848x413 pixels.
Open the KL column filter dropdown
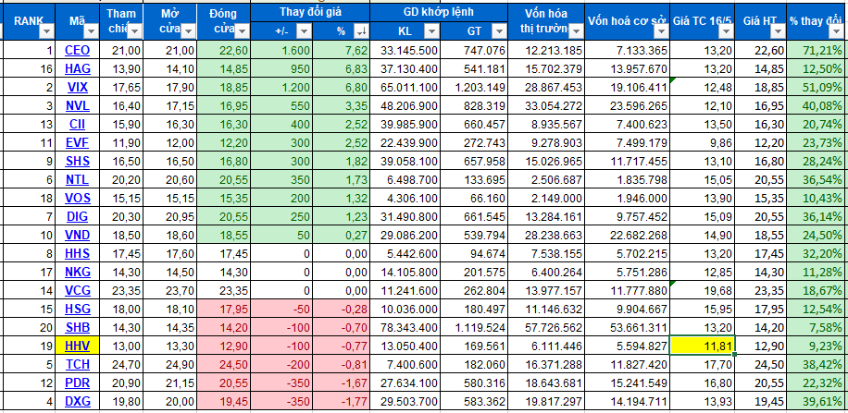pos(431,31)
